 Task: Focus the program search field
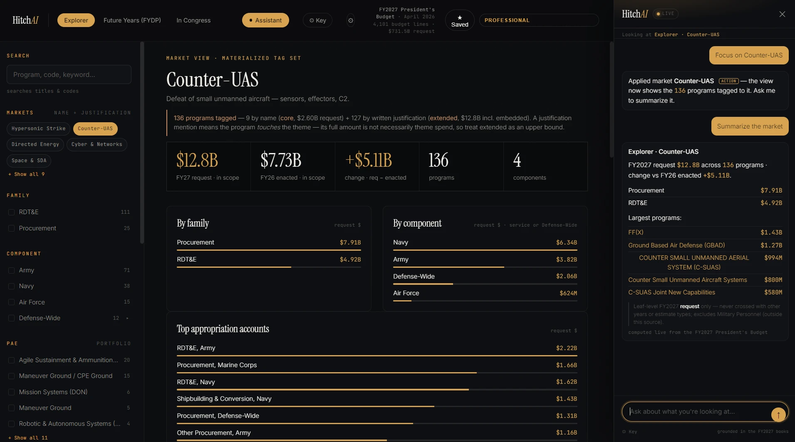click(69, 74)
